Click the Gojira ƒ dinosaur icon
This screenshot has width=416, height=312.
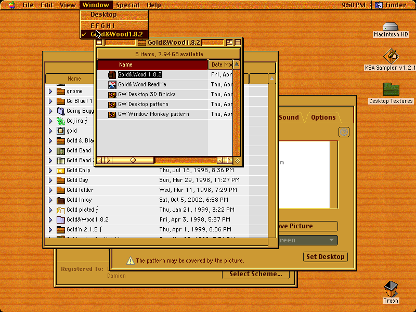(x=61, y=121)
